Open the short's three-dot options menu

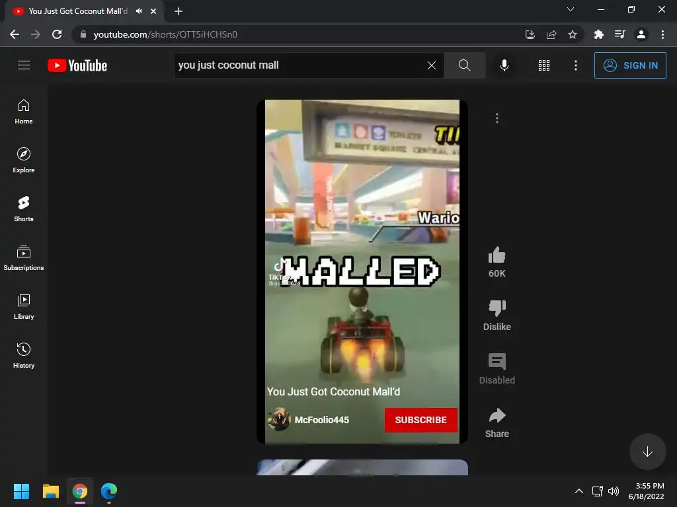pos(497,118)
